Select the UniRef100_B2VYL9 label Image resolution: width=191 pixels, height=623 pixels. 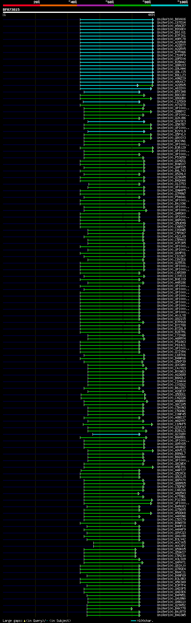tap(171, 131)
